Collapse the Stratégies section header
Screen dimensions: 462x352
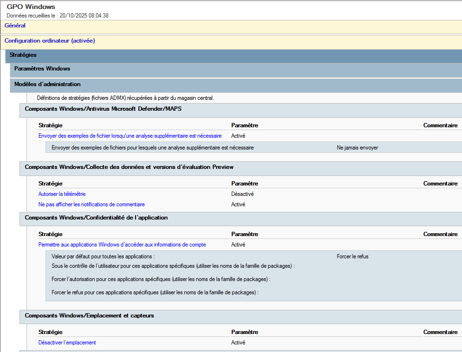[23, 55]
